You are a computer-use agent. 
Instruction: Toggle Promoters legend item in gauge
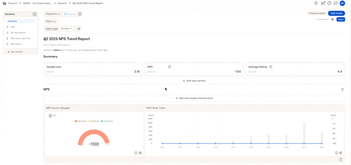pos(107,121)
